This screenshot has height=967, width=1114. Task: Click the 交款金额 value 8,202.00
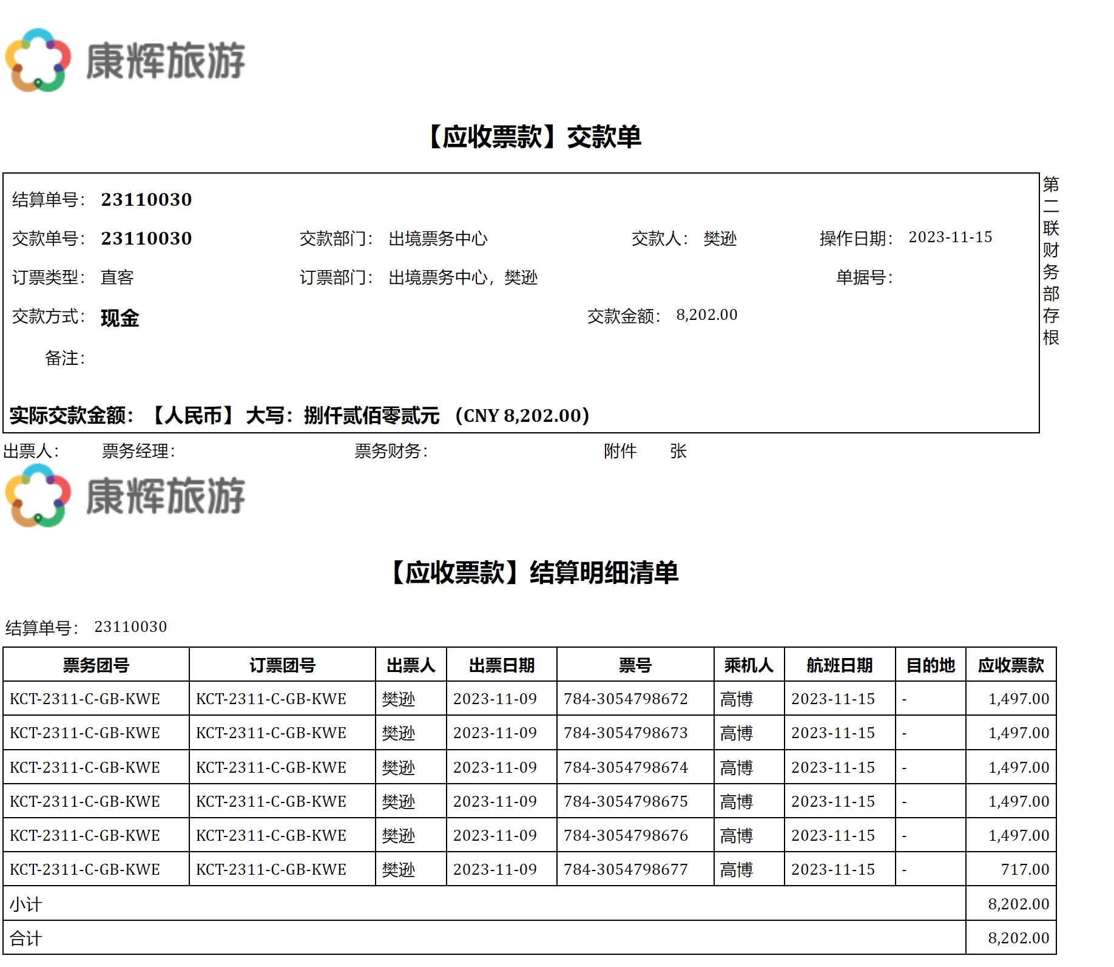(x=706, y=315)
